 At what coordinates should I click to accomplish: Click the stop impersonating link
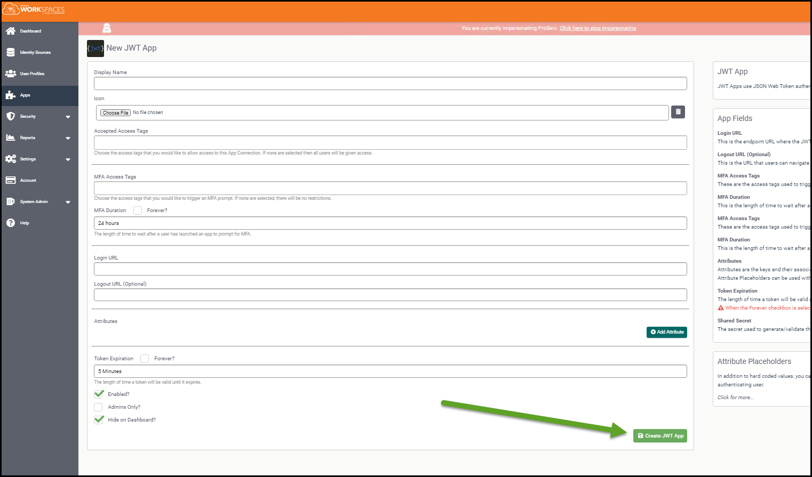(x=598, y=28)
